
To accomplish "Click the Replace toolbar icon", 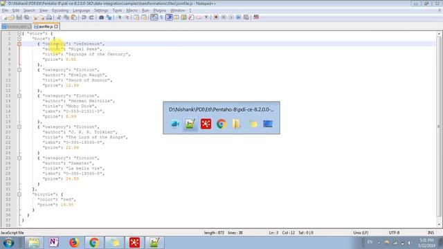I will 109,17.
